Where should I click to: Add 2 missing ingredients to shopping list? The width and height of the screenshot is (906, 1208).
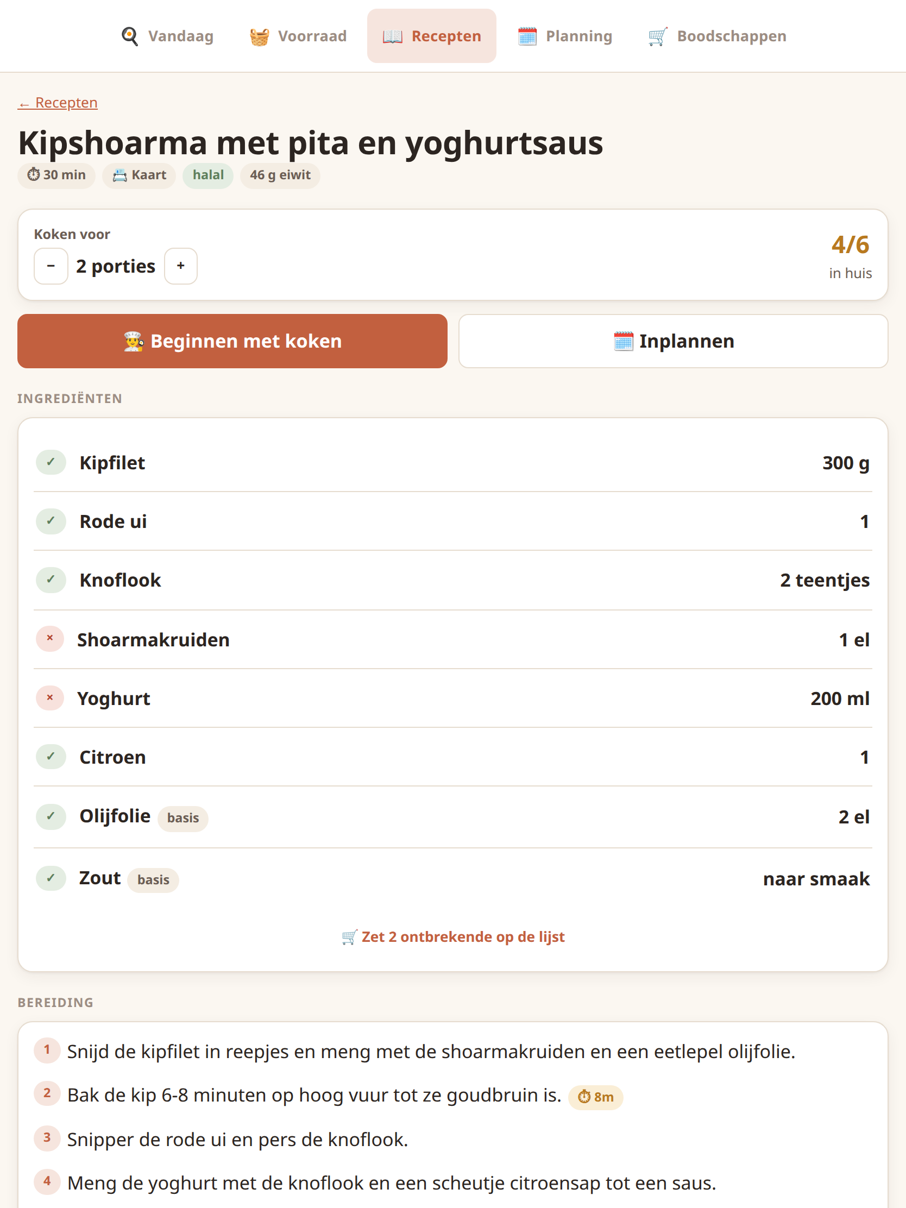pyautogui.click(x=454, y=936)
